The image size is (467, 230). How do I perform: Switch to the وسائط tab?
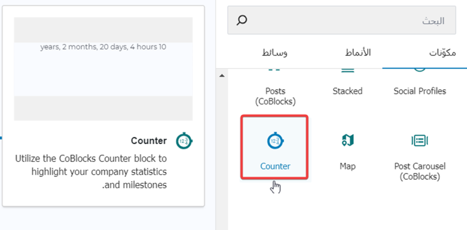275,52
